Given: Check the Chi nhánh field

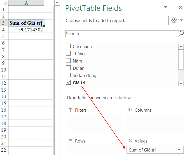Looking at the screenshot, I should (68, 46).
